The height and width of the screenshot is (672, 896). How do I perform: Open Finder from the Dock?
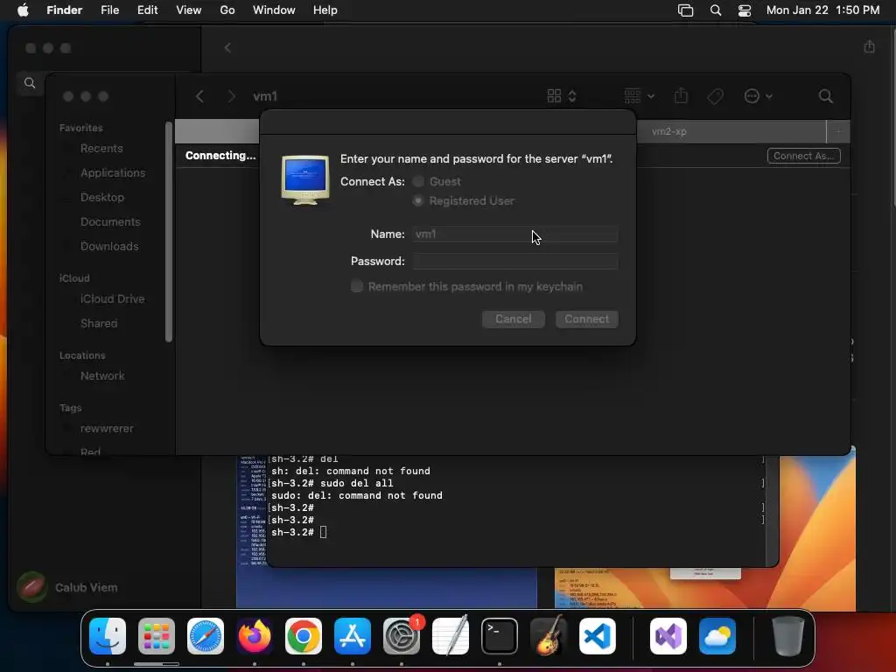[108, 636]
